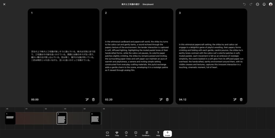Viewport: 275px width, 138px height.
Task: Open the 1v variations selector
Action: point(136,134)
